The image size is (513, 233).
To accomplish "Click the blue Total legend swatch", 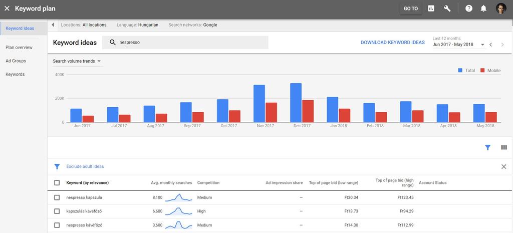I will [x=460, y=70].
